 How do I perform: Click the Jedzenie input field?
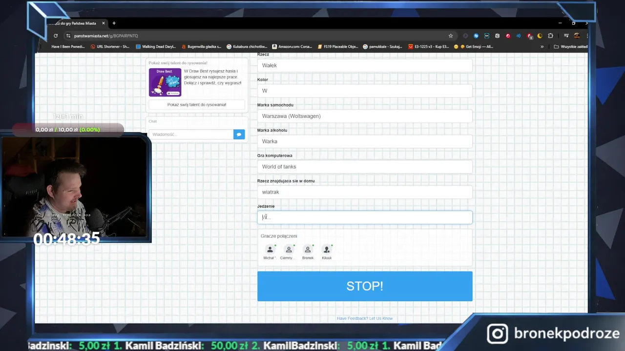365,217
